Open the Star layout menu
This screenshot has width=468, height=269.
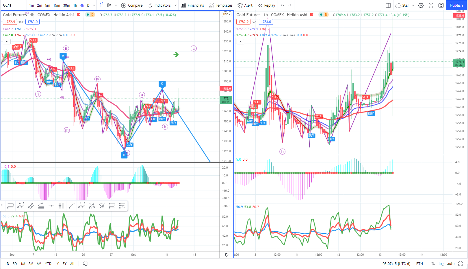pyautogui.click(x=402, y=5)
